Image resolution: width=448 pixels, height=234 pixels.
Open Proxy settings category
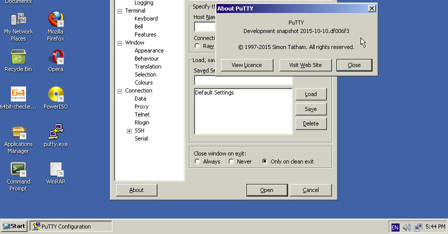pyautogui.click(x=141, y=106)
